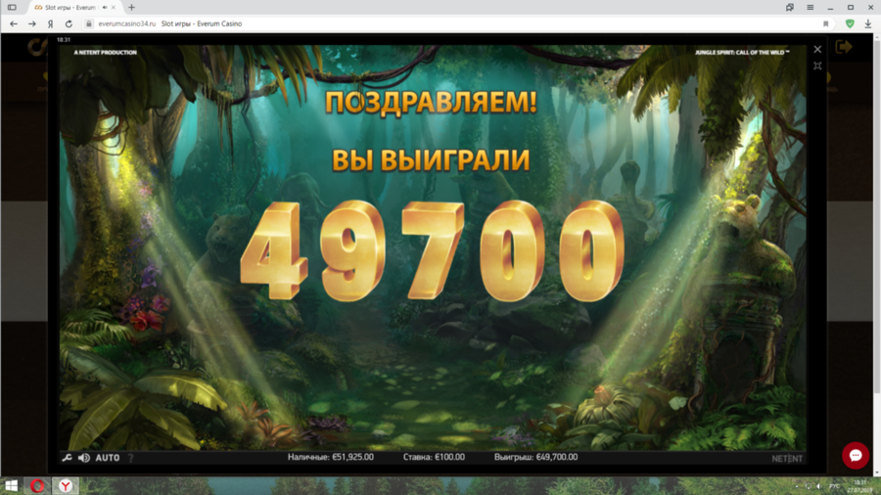The width and height of the screenshot is (881, 495).
Task: Open Windows Start menu
Action: [11, 485]
